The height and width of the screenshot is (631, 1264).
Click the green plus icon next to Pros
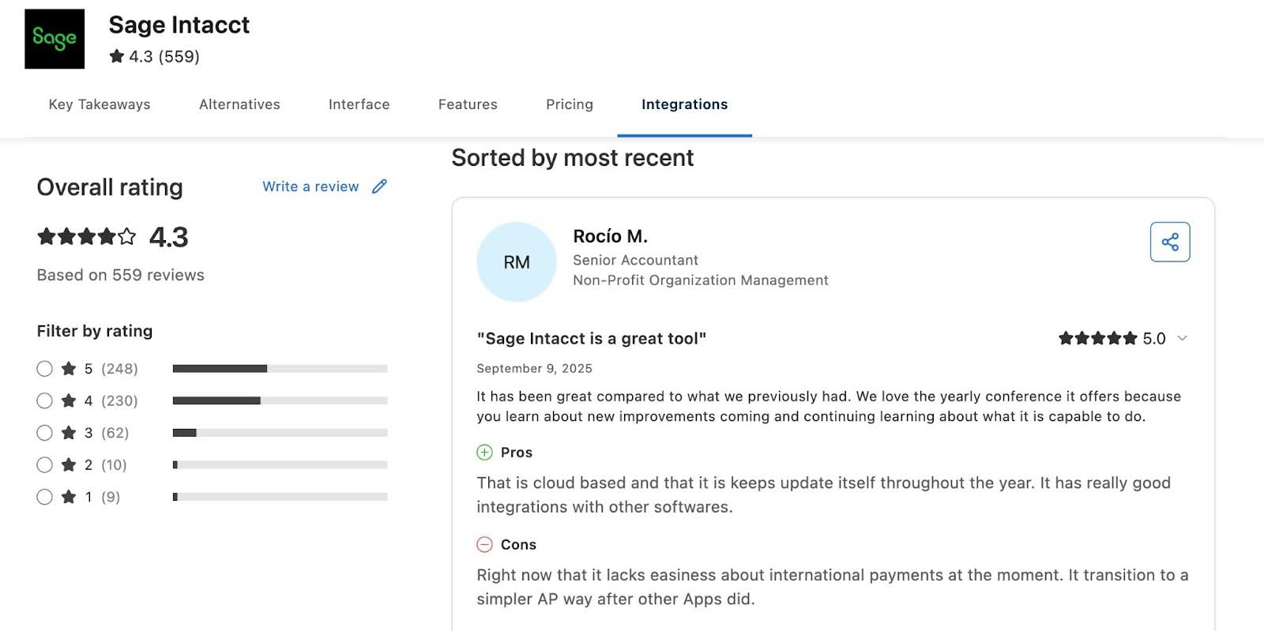(x=484, y=453)
